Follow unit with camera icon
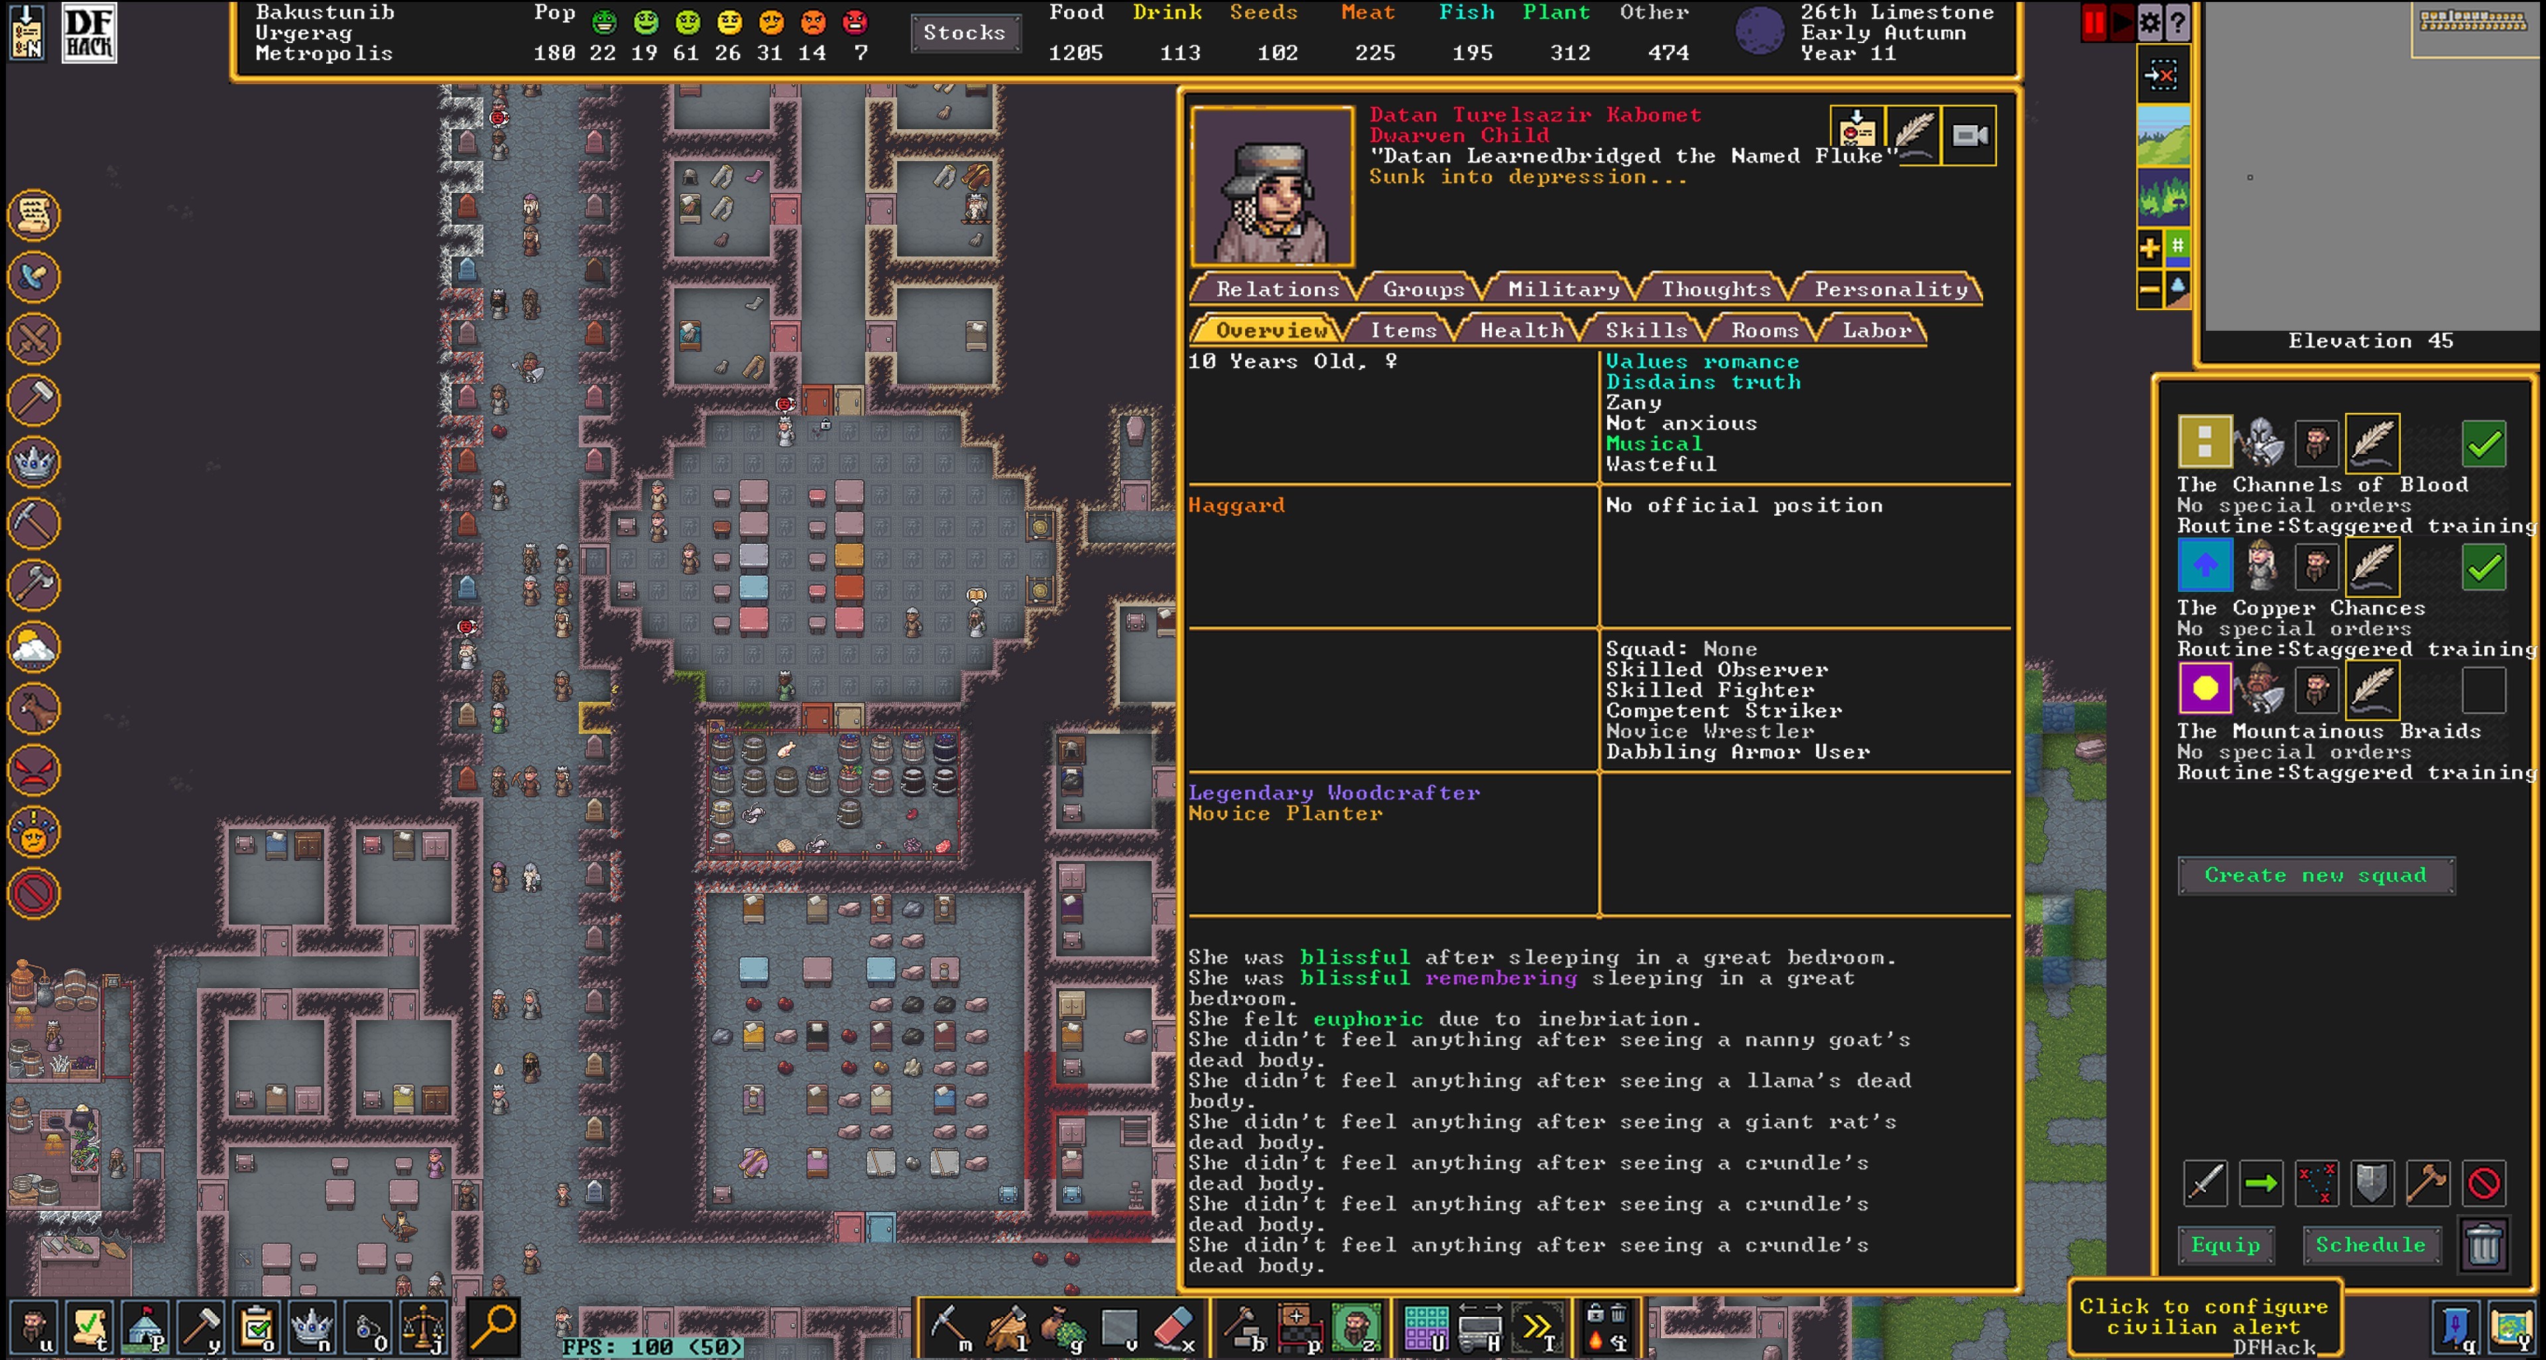2546x1360 pixels. point(1970,135)
